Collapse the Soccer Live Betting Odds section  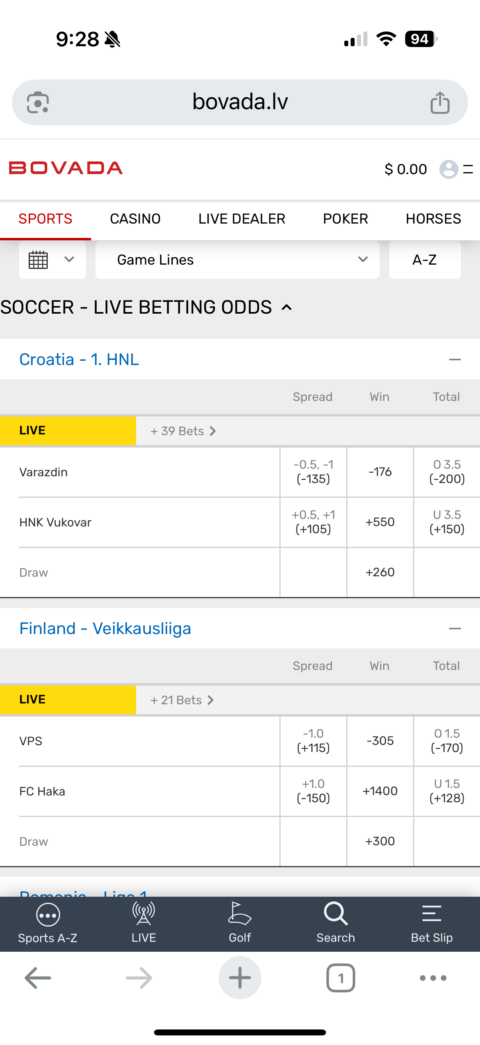pyautogui.click(x=287, y=308)
